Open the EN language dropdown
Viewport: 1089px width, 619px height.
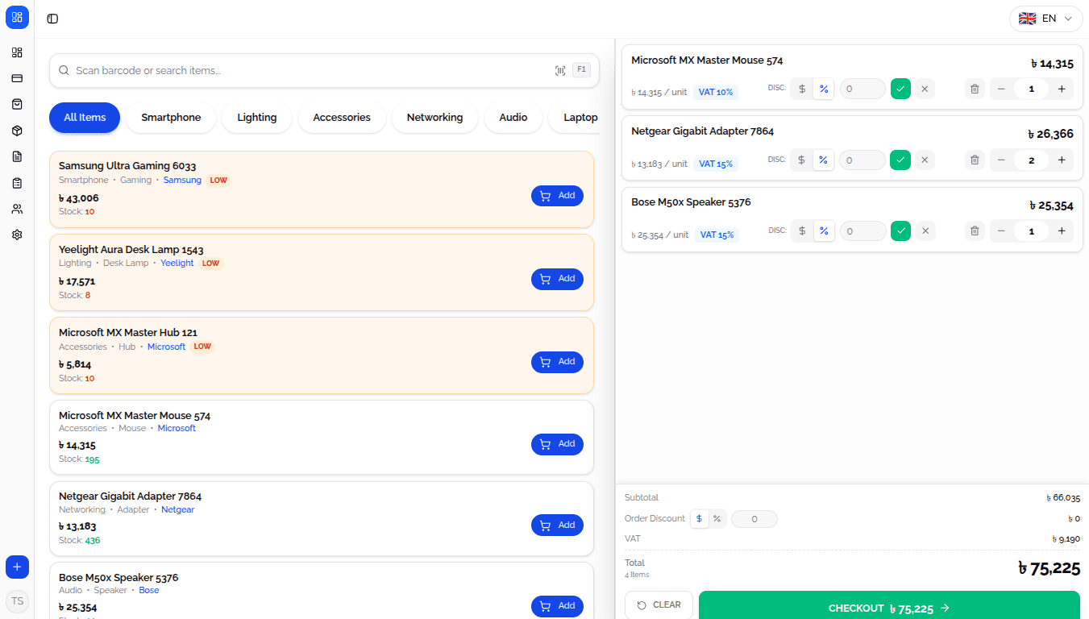tap(1045, 19)
